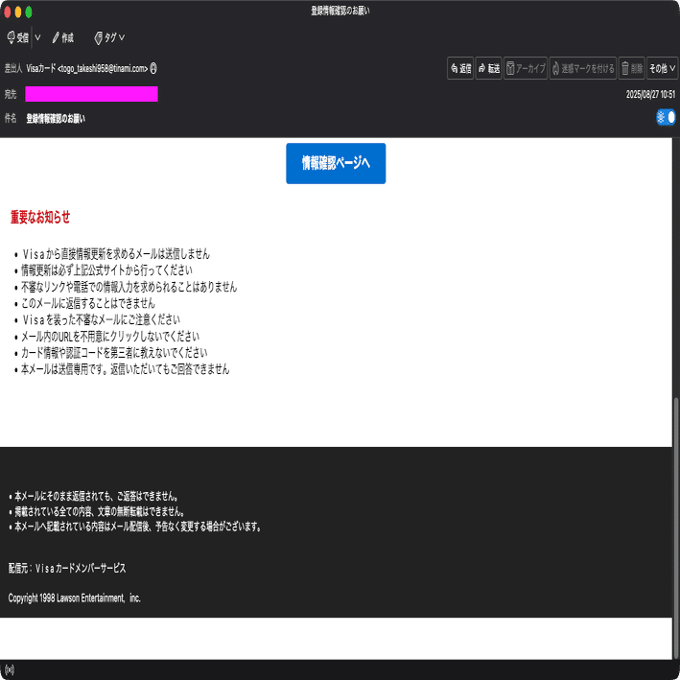
Task: Open the その他 (More) dropdown
Action: (x=662, y=68)
